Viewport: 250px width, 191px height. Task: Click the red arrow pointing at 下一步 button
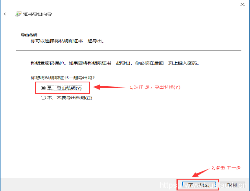[x=201, y=173]
